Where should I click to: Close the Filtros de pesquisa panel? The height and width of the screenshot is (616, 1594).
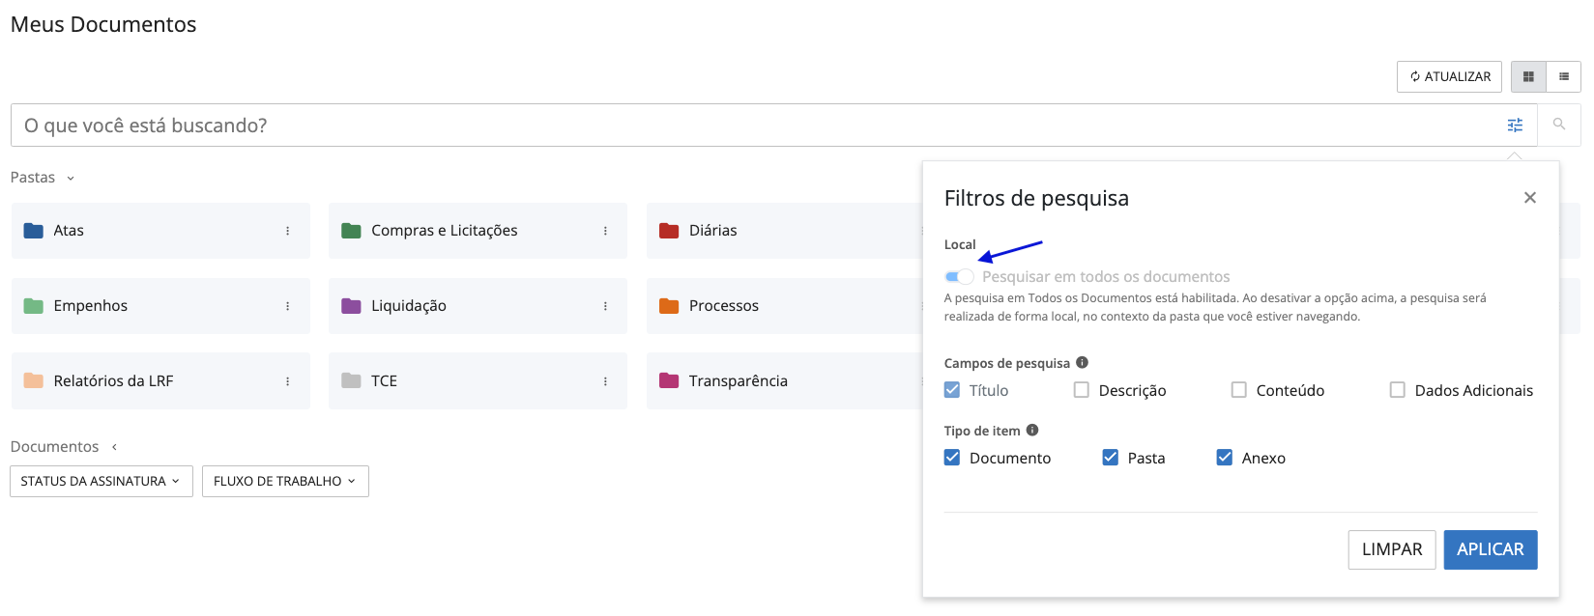click(x=1529, y=198)
